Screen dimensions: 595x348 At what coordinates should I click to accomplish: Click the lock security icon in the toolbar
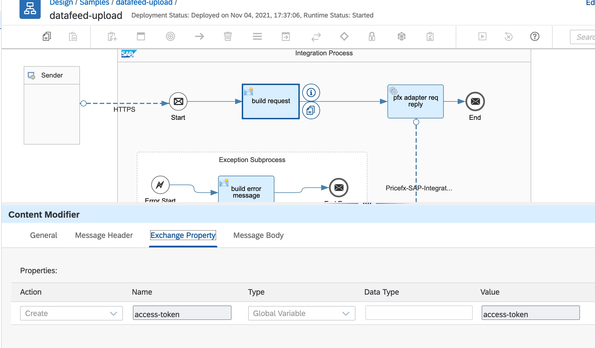pyautogui.click(x=372, y=36)
